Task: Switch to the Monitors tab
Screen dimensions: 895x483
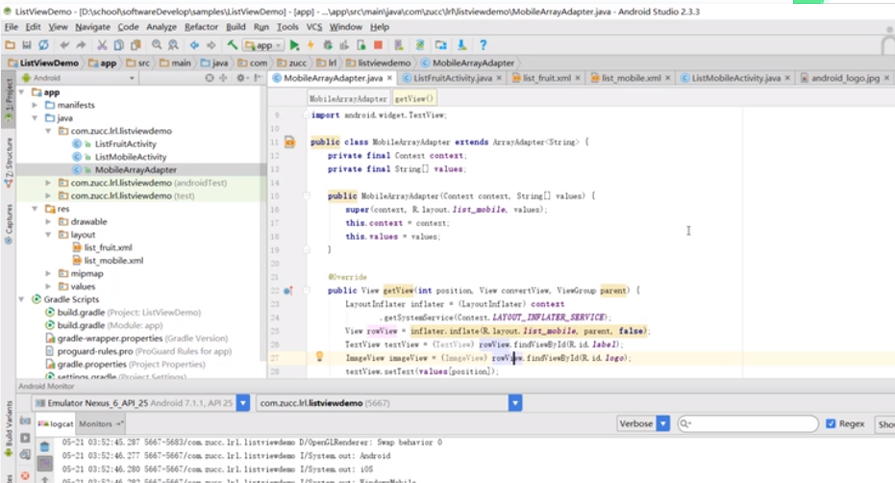Action: point(97,423)
